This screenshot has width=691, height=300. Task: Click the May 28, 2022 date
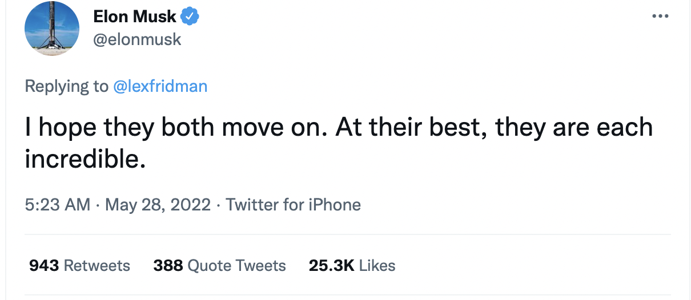(x=158, y=205)
